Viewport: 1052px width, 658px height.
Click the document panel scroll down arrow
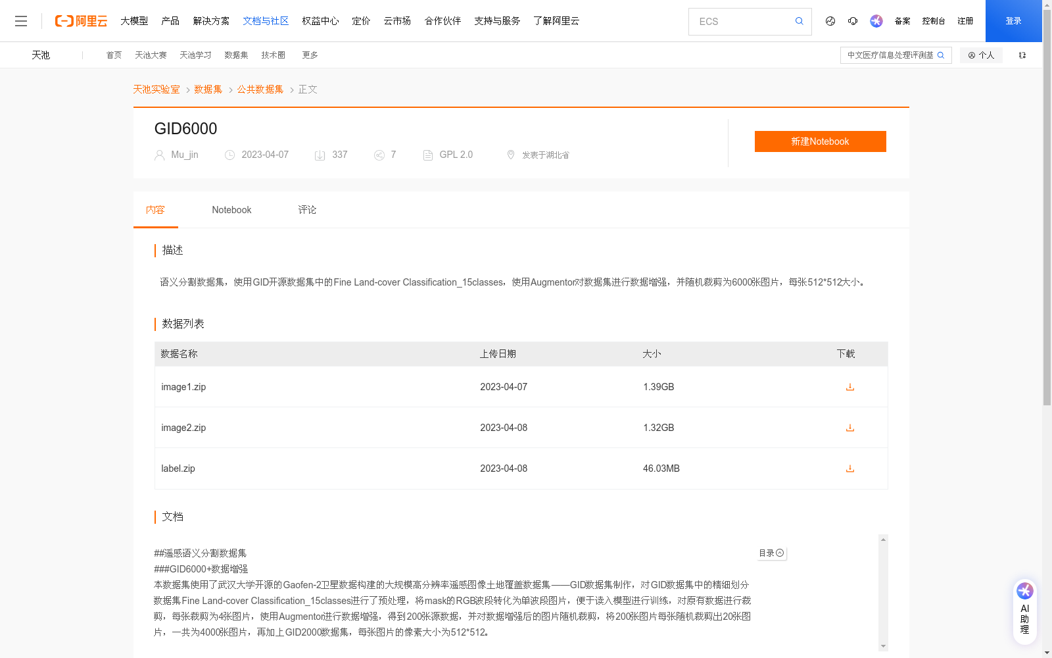(883, 646)
